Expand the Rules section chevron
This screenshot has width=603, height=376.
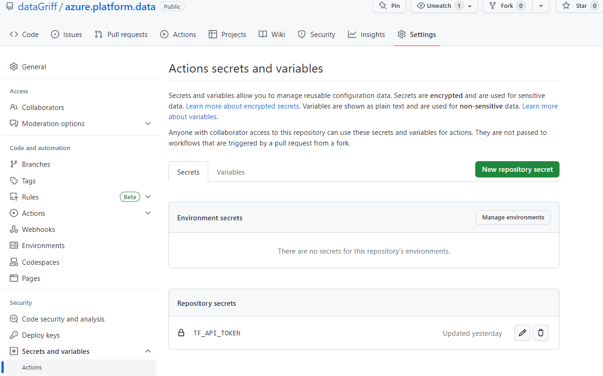tap(148, 197)
